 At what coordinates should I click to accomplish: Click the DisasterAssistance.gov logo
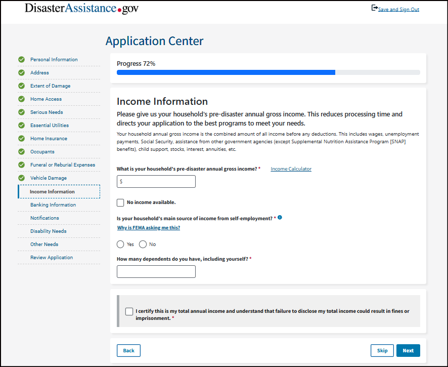[x=81, y=9]
